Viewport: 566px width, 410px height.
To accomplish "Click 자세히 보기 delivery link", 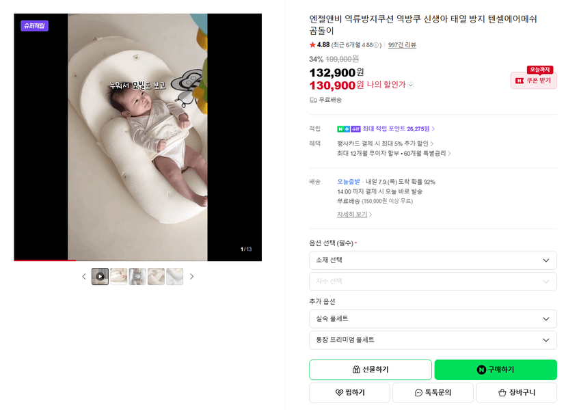I will (354, 215).
